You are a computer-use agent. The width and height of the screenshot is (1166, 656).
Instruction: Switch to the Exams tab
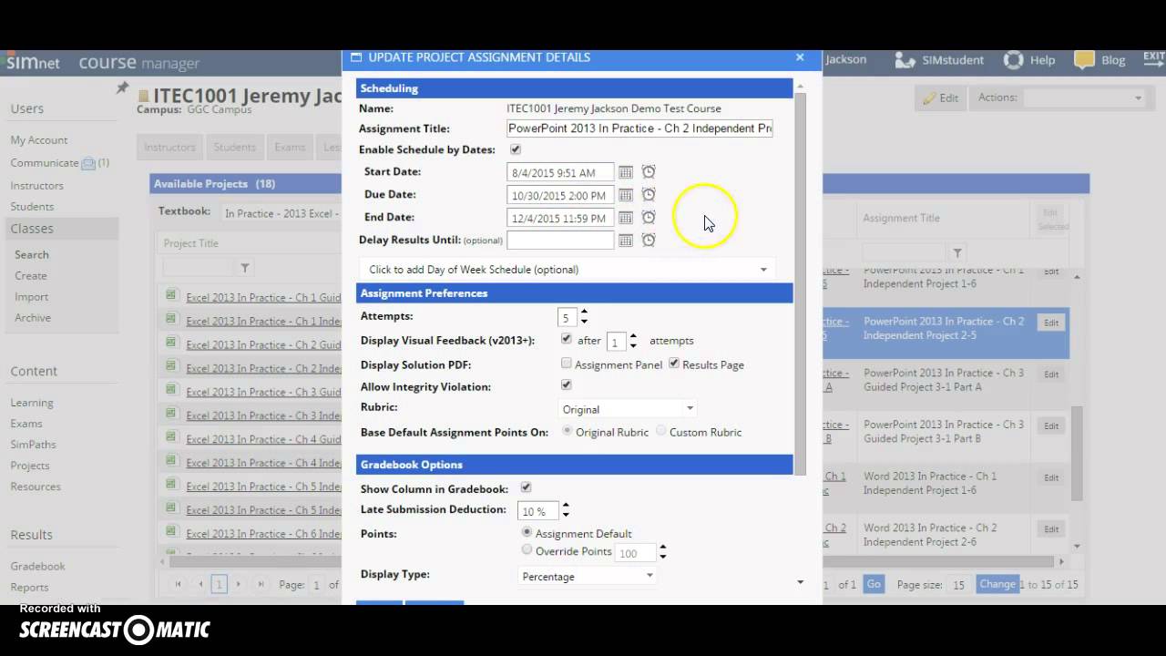pos(290,147)
